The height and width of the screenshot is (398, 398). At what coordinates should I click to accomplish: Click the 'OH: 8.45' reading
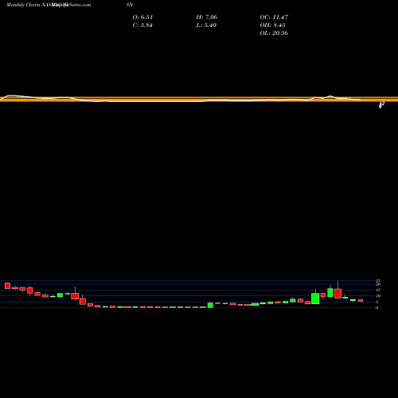[272, 25]
